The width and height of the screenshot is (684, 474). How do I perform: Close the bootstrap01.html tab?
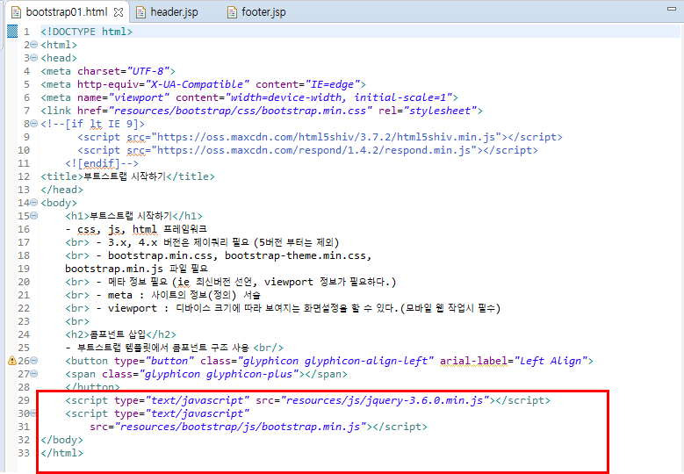point(119,12)
